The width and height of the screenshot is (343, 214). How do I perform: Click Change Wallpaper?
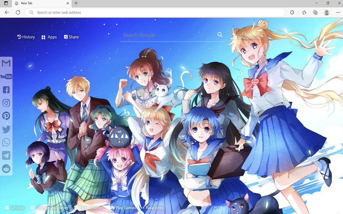click(49, 208)
